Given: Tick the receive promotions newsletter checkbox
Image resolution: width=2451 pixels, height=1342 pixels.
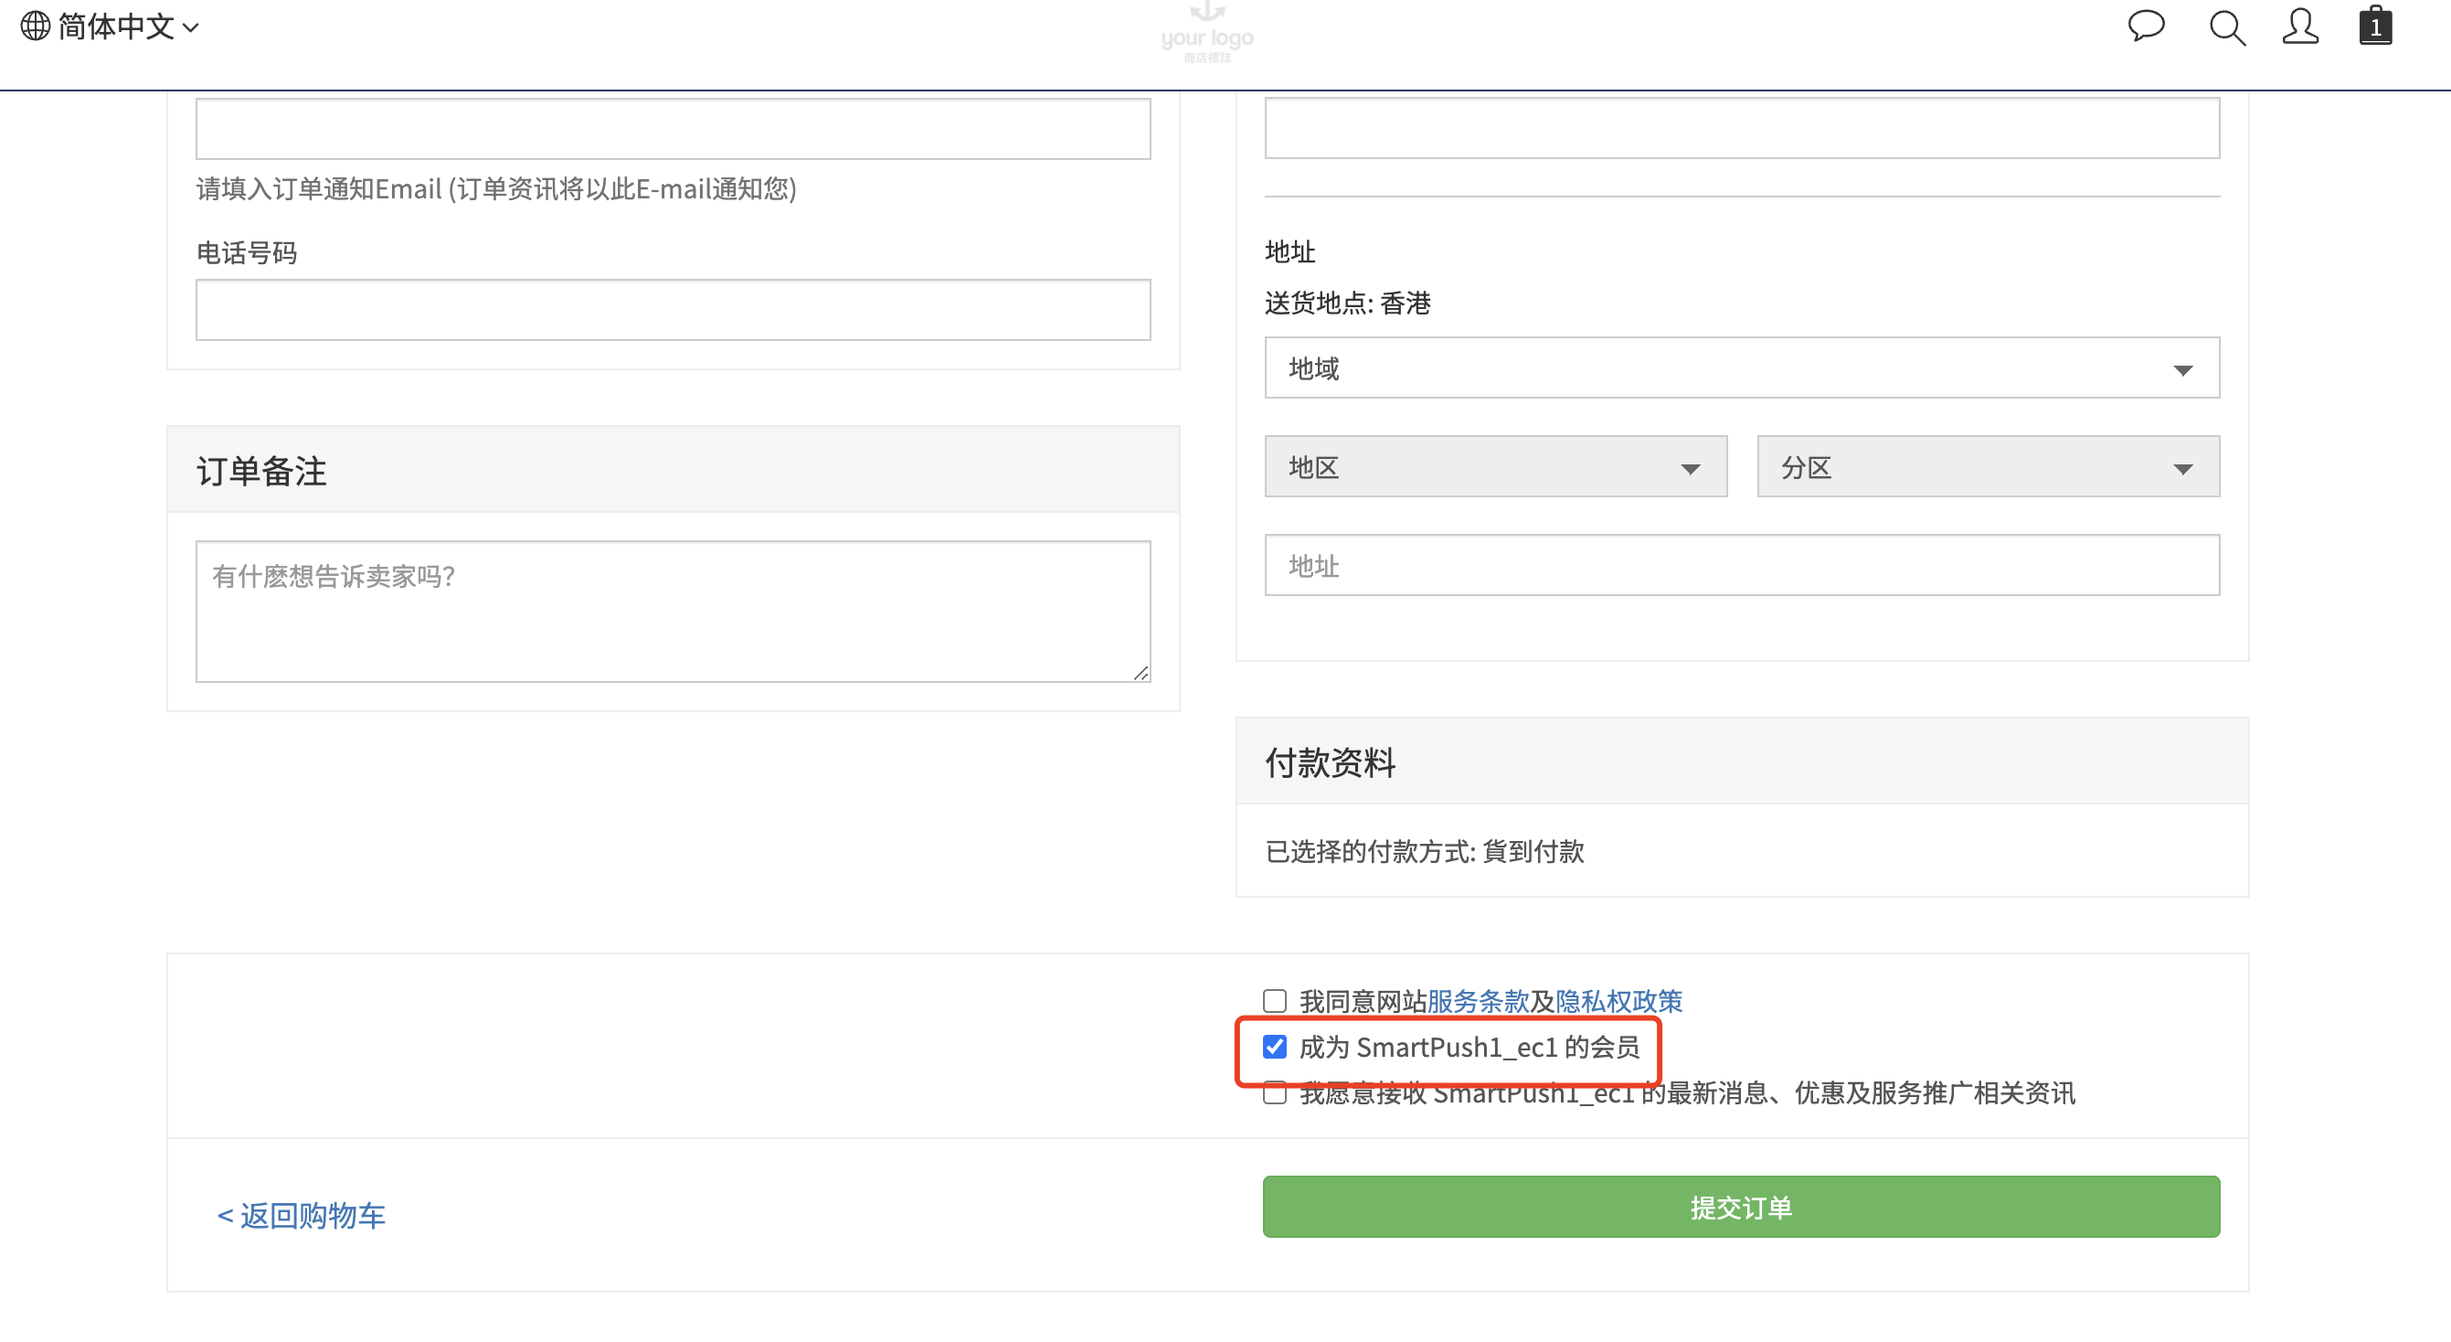Looking at the screenshot, I should [x=1274, y=1092].
